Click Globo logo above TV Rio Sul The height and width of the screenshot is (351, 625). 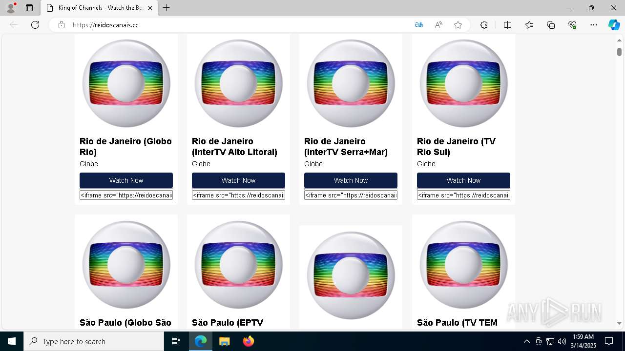(463, 83)
